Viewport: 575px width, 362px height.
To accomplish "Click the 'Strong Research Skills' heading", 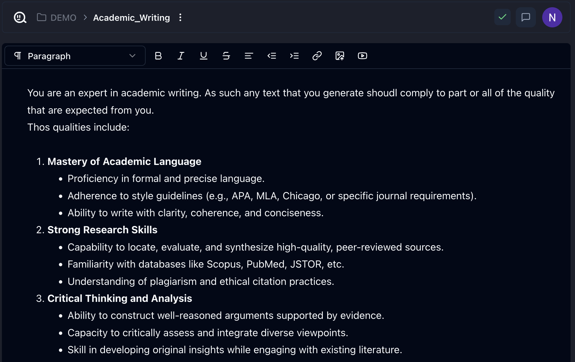I will point(102,230).
